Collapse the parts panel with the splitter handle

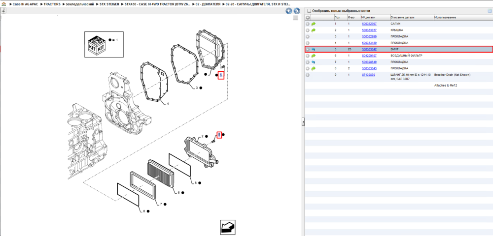pos(303,121)
